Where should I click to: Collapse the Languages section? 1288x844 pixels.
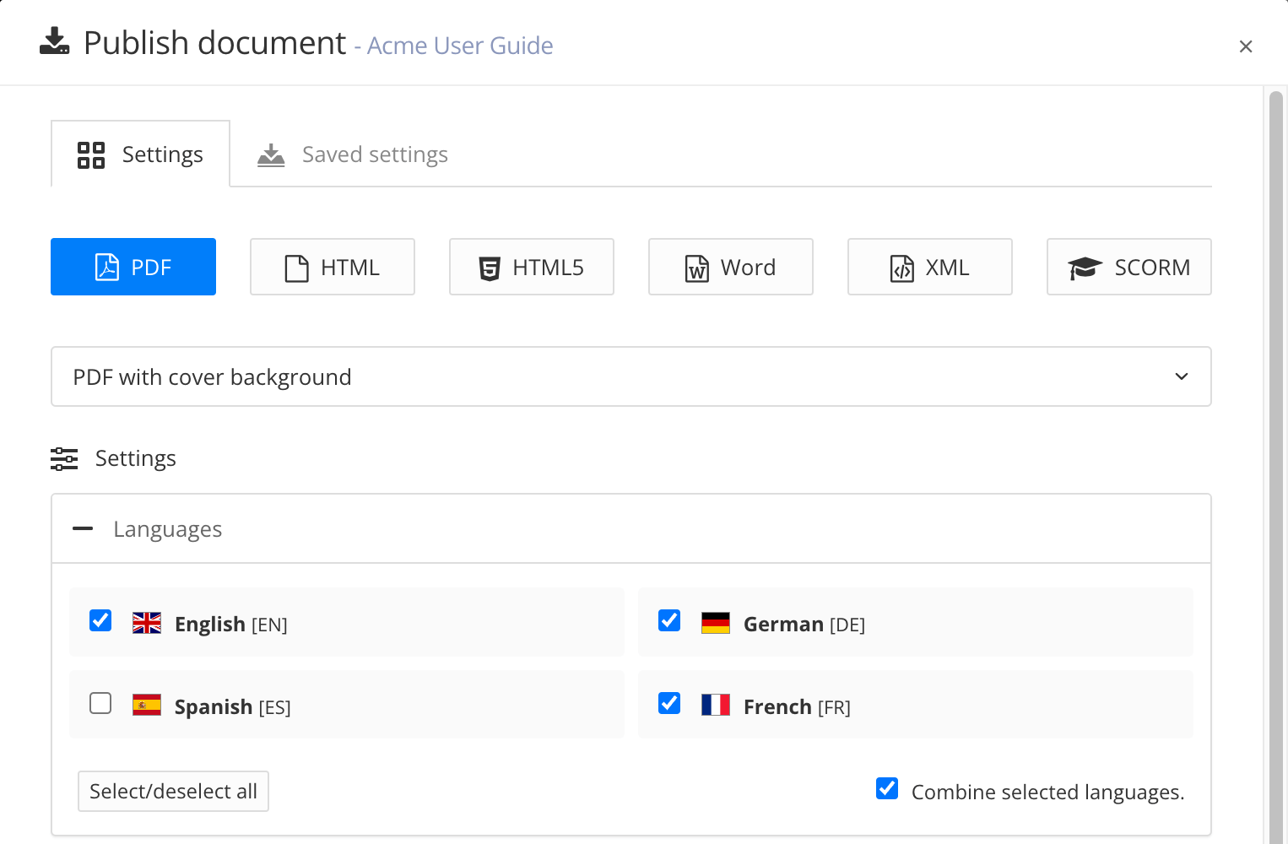[x=83, y=528]
